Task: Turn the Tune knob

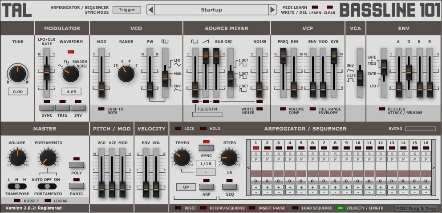Action: (x=18, y=74)
